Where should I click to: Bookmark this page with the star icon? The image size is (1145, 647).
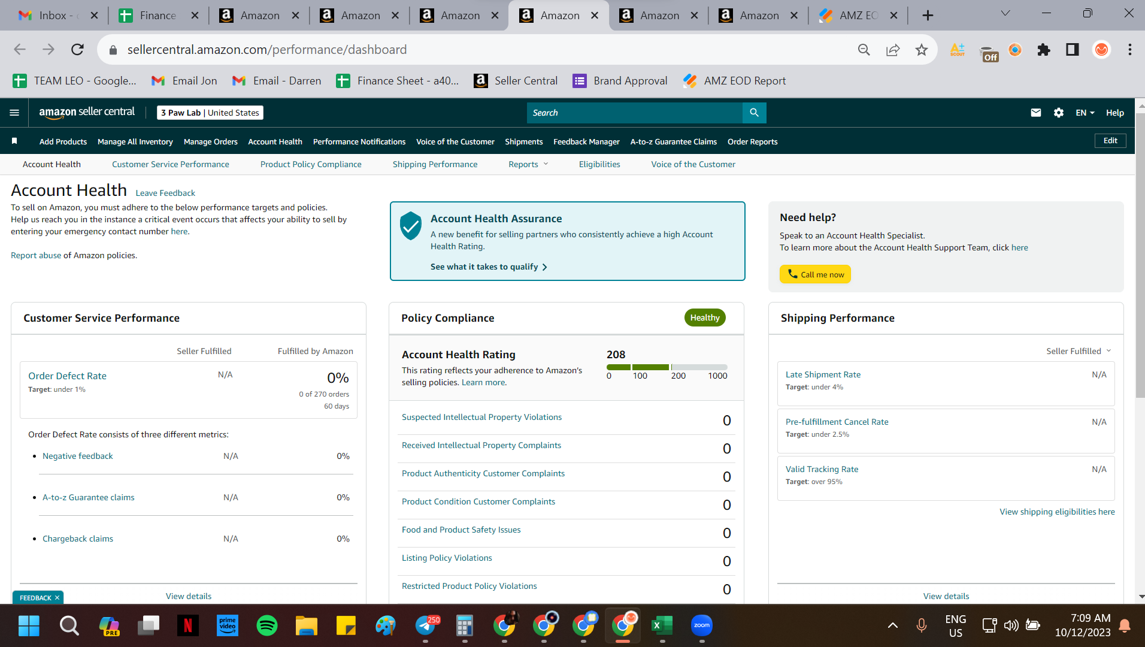921,50
